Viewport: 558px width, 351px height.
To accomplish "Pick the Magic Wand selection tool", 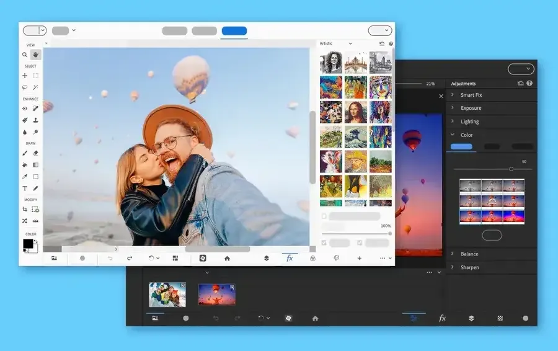I will (36, 87).
